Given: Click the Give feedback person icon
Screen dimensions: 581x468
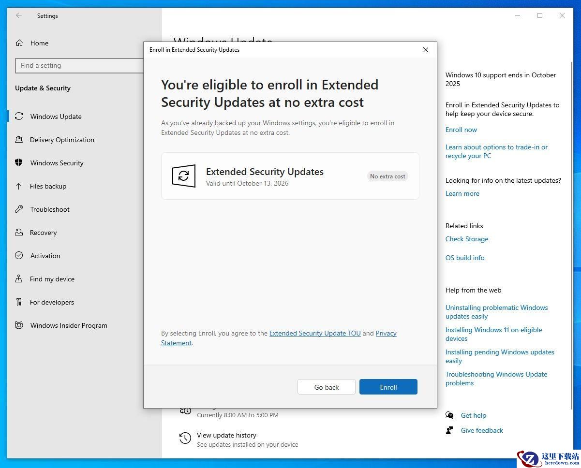Looking at the screenshot, I should [450, 430].
